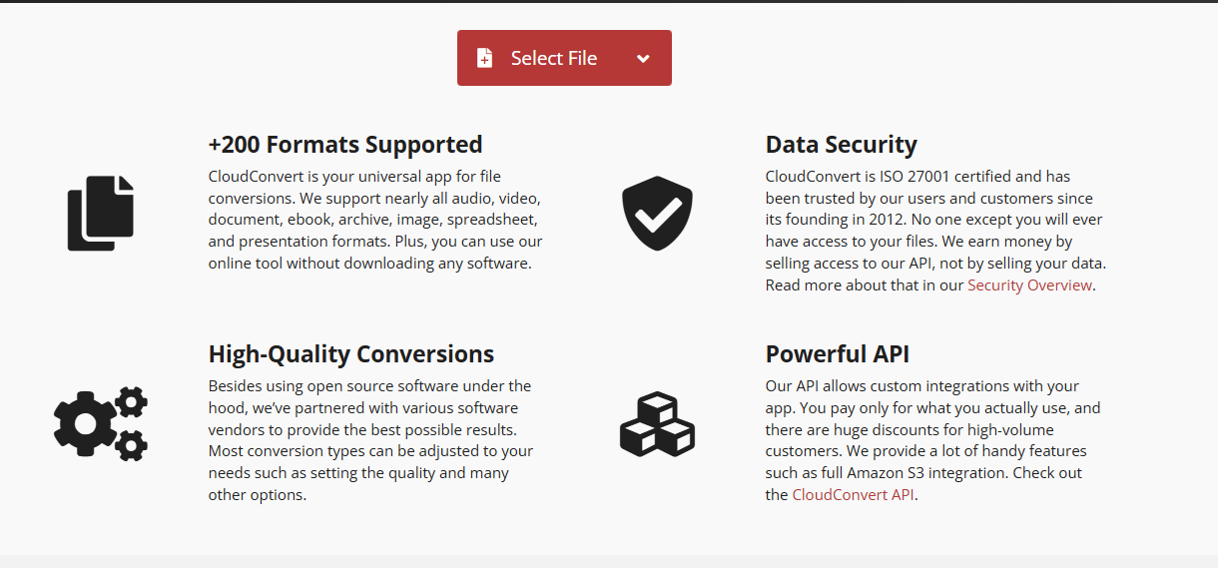
Task: Expand the Select File dropdown chevron
Action: click(643, 59)
